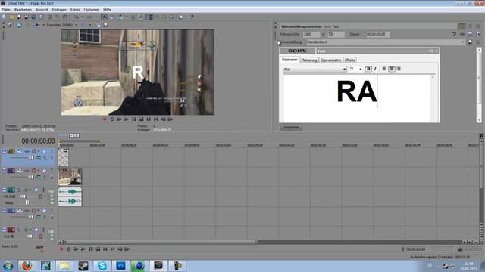Switch to the Effekte tab
Image resolution: width=485 pixels, height=272 pixels.
click(x=350, y=60)
